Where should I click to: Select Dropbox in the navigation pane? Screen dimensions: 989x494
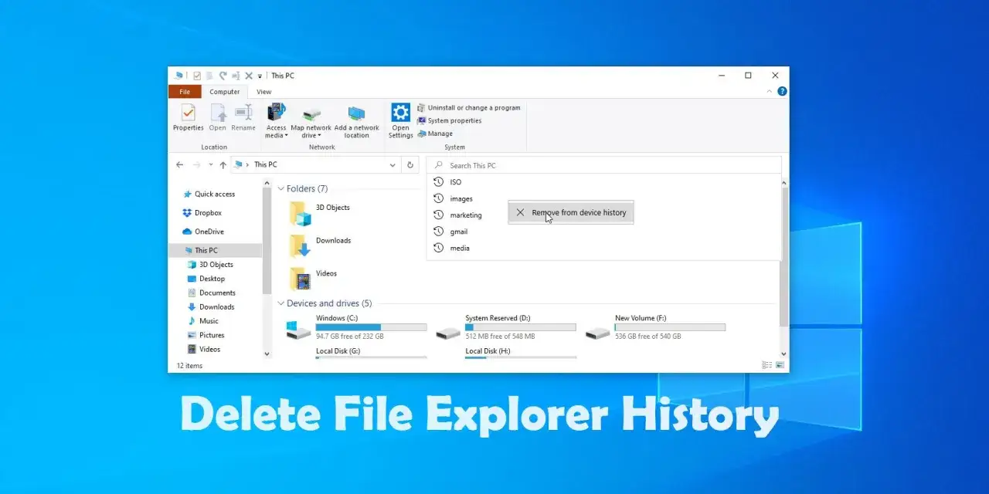coord(208,213)
